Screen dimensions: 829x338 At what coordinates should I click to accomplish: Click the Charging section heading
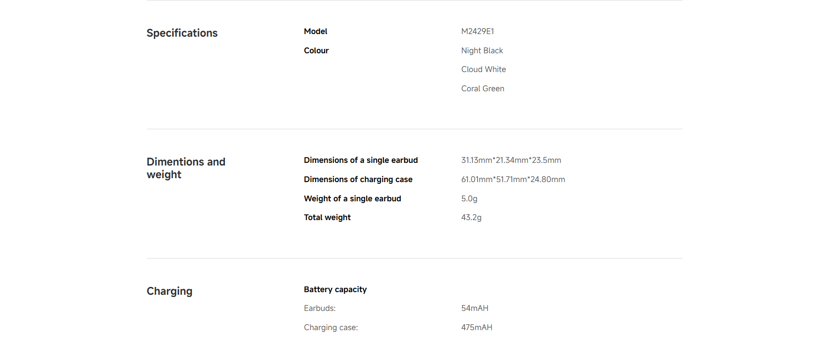point(170,291)
